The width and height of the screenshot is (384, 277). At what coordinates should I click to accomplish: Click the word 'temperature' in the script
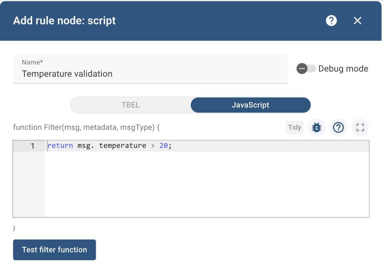coord(122,146)
